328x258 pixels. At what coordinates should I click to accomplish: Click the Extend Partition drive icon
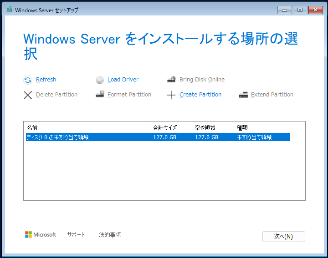[243, 95]
